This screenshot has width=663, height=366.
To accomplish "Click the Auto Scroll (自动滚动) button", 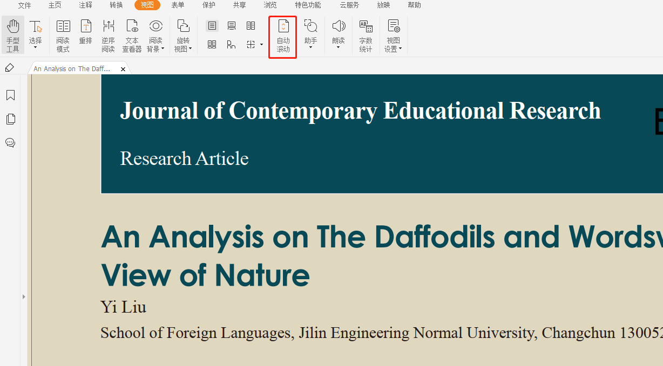I will click(283, 36).
